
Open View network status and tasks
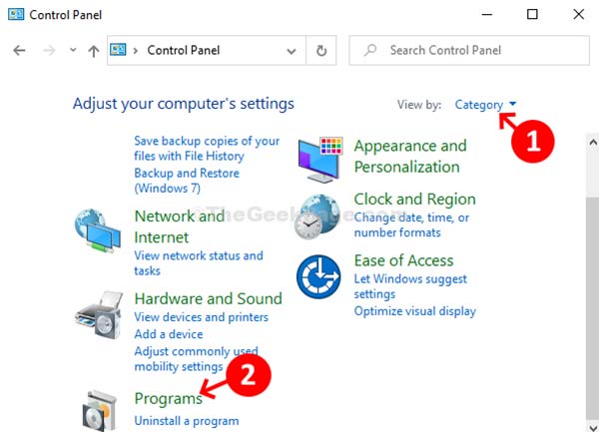pyautogui.click(x=199, y=263)
